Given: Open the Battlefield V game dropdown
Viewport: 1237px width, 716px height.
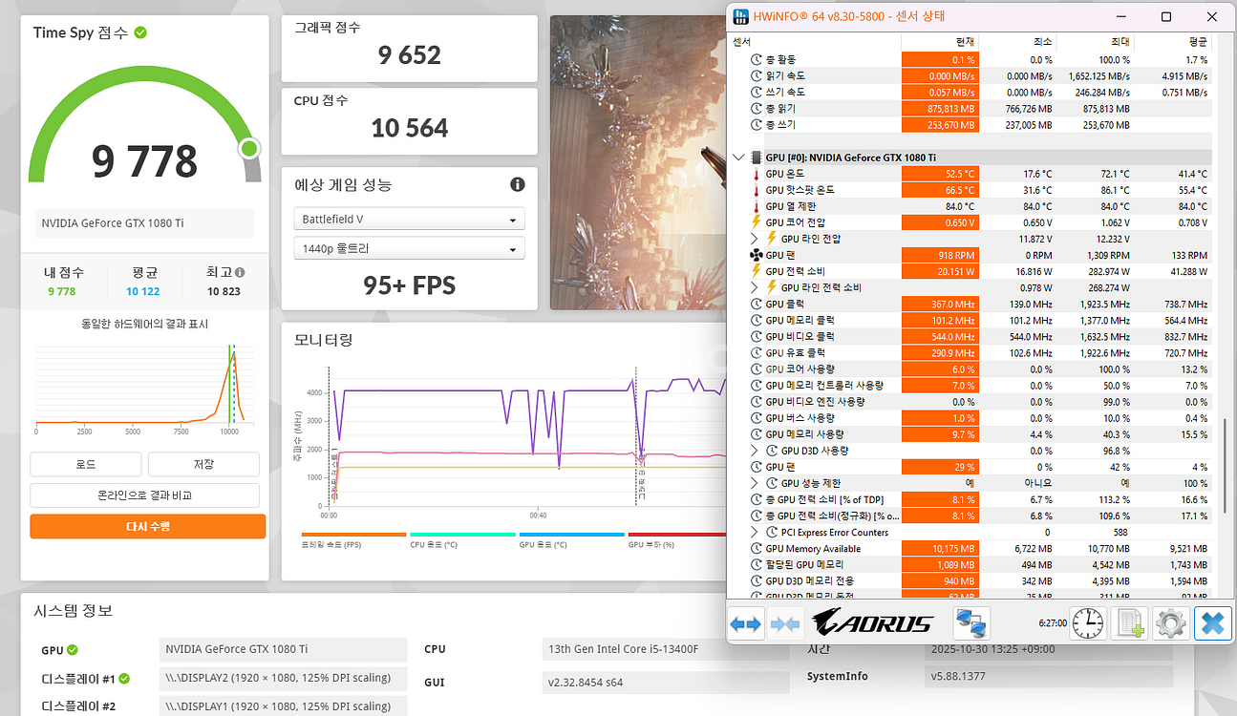Looking at the screenshot, I should coord(409,219).
